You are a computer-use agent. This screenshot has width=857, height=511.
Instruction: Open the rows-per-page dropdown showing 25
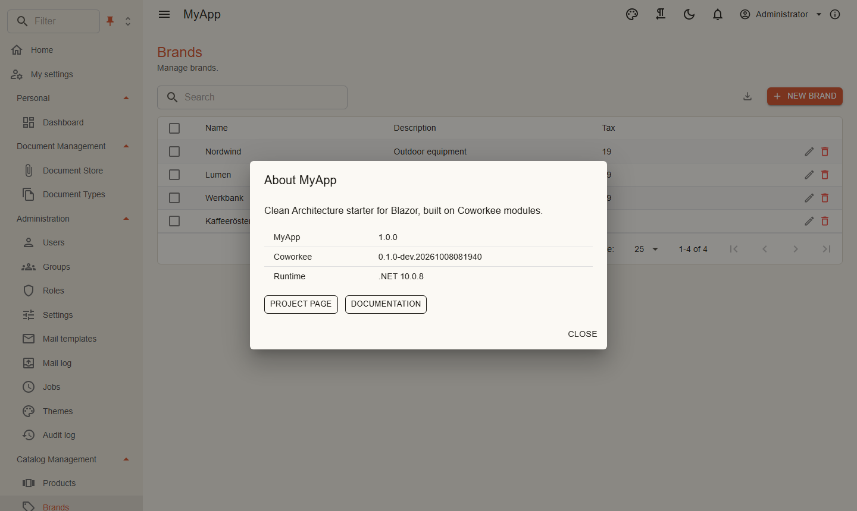(x=646, y=249)
